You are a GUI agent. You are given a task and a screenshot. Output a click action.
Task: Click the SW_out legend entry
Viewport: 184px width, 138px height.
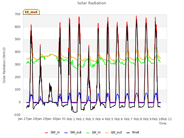pos(73,132)
